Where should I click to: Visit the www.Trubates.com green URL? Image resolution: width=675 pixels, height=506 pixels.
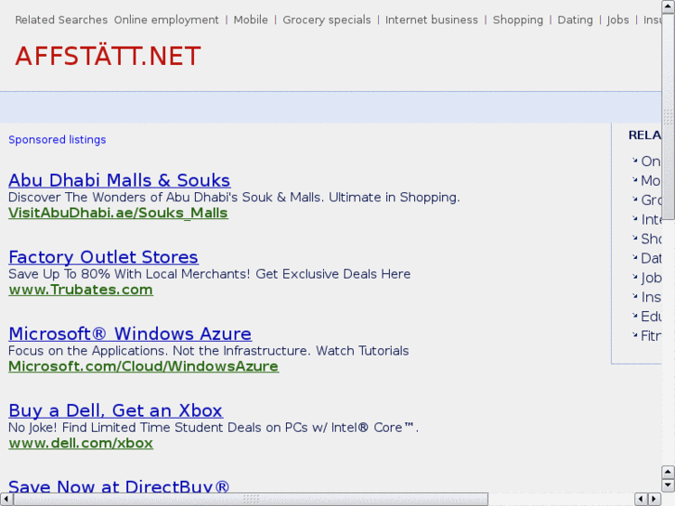[81, 290]
